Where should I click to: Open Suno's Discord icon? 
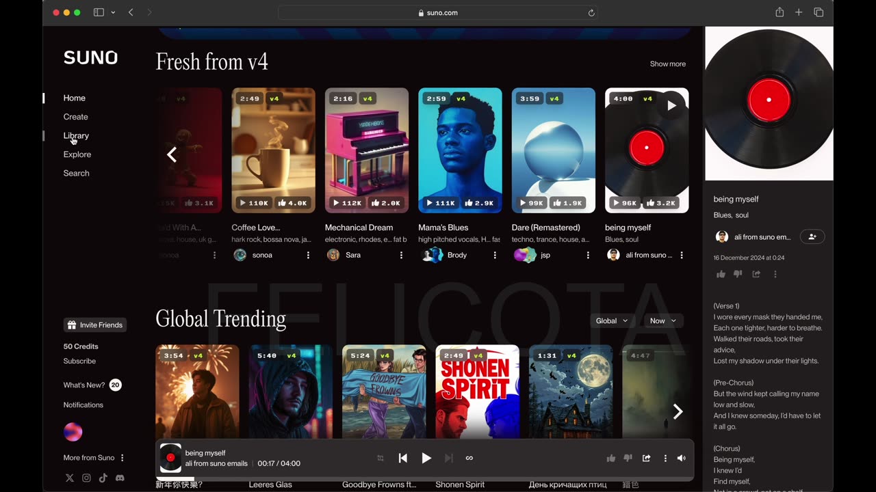click(120, 478)
